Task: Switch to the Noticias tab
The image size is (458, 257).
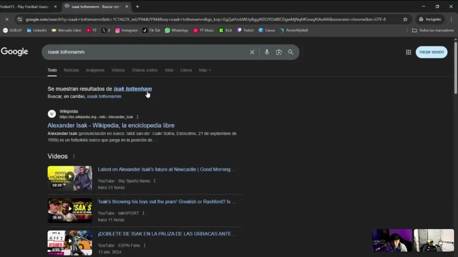Action: [71, 70]
